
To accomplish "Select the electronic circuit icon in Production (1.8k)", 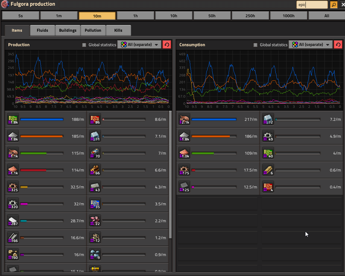I will [x=13, y=119].
